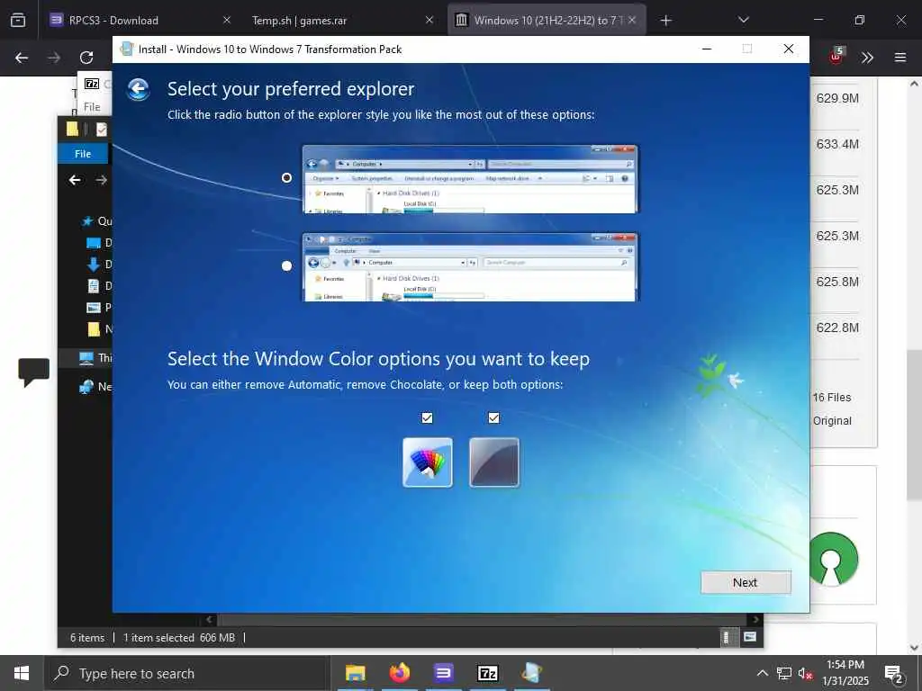Switch to the Windows 10 to 7 browser tab
The width and height of the screenshot is (922, 691).
pos(545,21)
